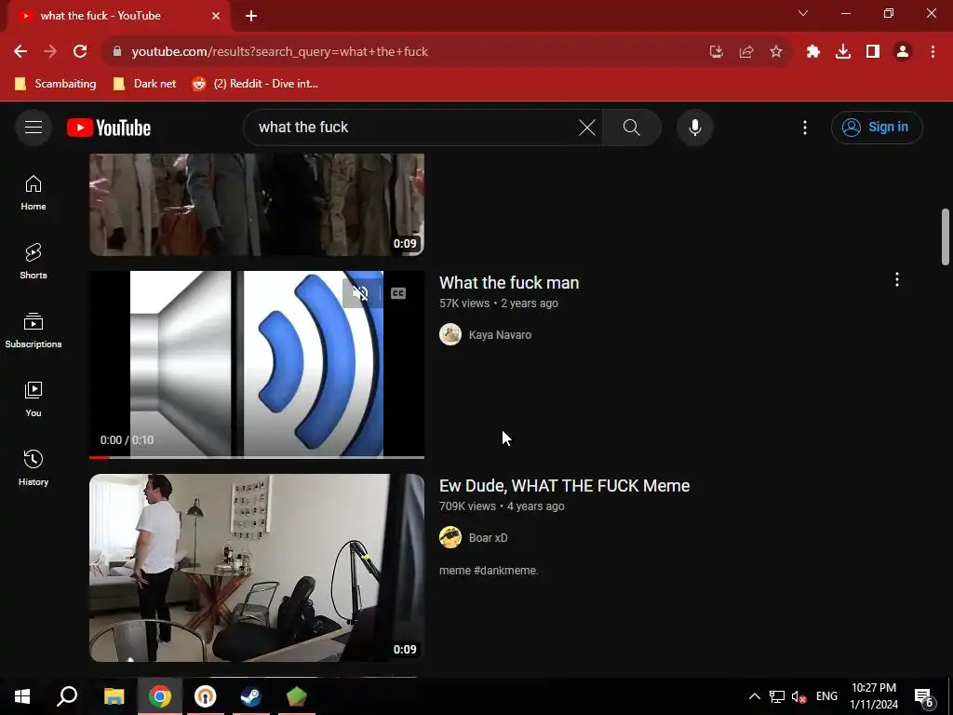Open ENG language switcher
This screenshot has width=953, height=715.
(x=826, y=696)
